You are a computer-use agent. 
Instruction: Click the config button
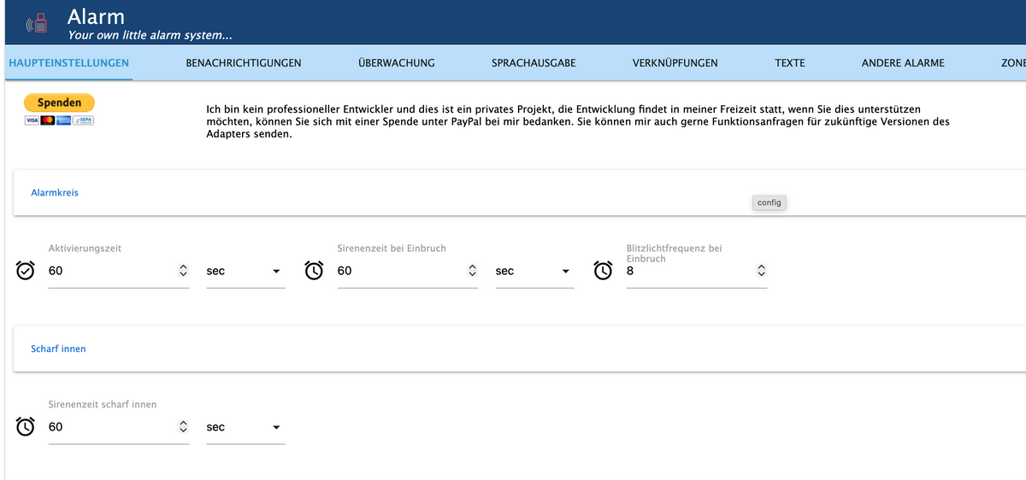coord(769,202)
